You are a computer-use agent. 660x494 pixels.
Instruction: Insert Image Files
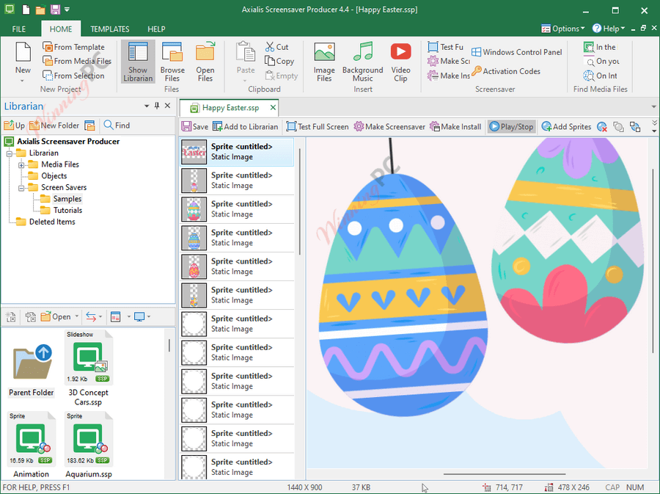pyautogui.click(x=324, y=62)
